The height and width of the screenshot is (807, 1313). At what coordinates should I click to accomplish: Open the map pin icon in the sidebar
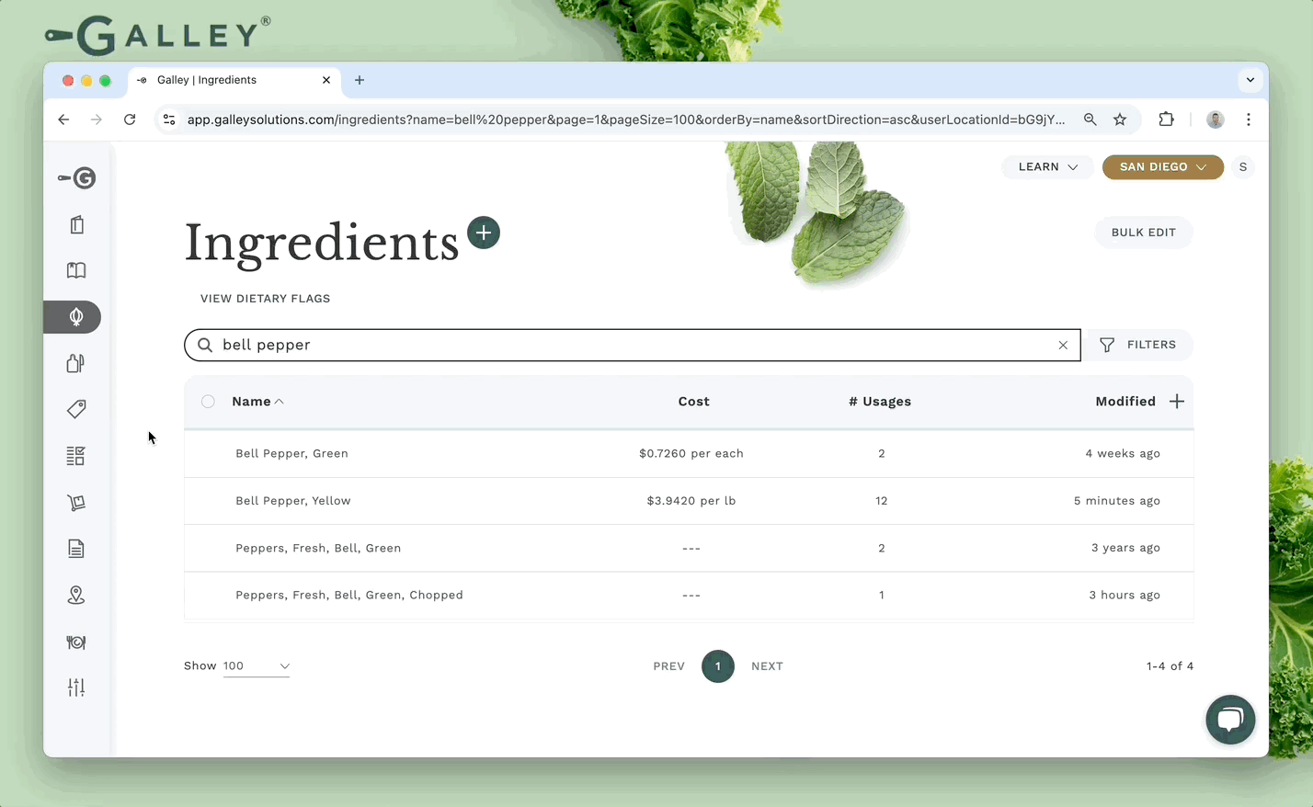[x=76, y=596]
